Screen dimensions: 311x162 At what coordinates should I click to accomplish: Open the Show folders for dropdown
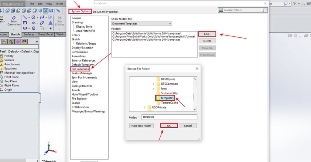(x=142, y=23)
